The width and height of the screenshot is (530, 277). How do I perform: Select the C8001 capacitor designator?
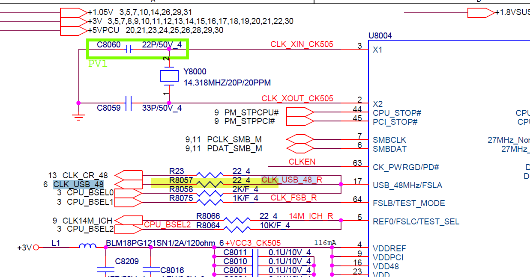pyautogui.click(x=235, y=270)
